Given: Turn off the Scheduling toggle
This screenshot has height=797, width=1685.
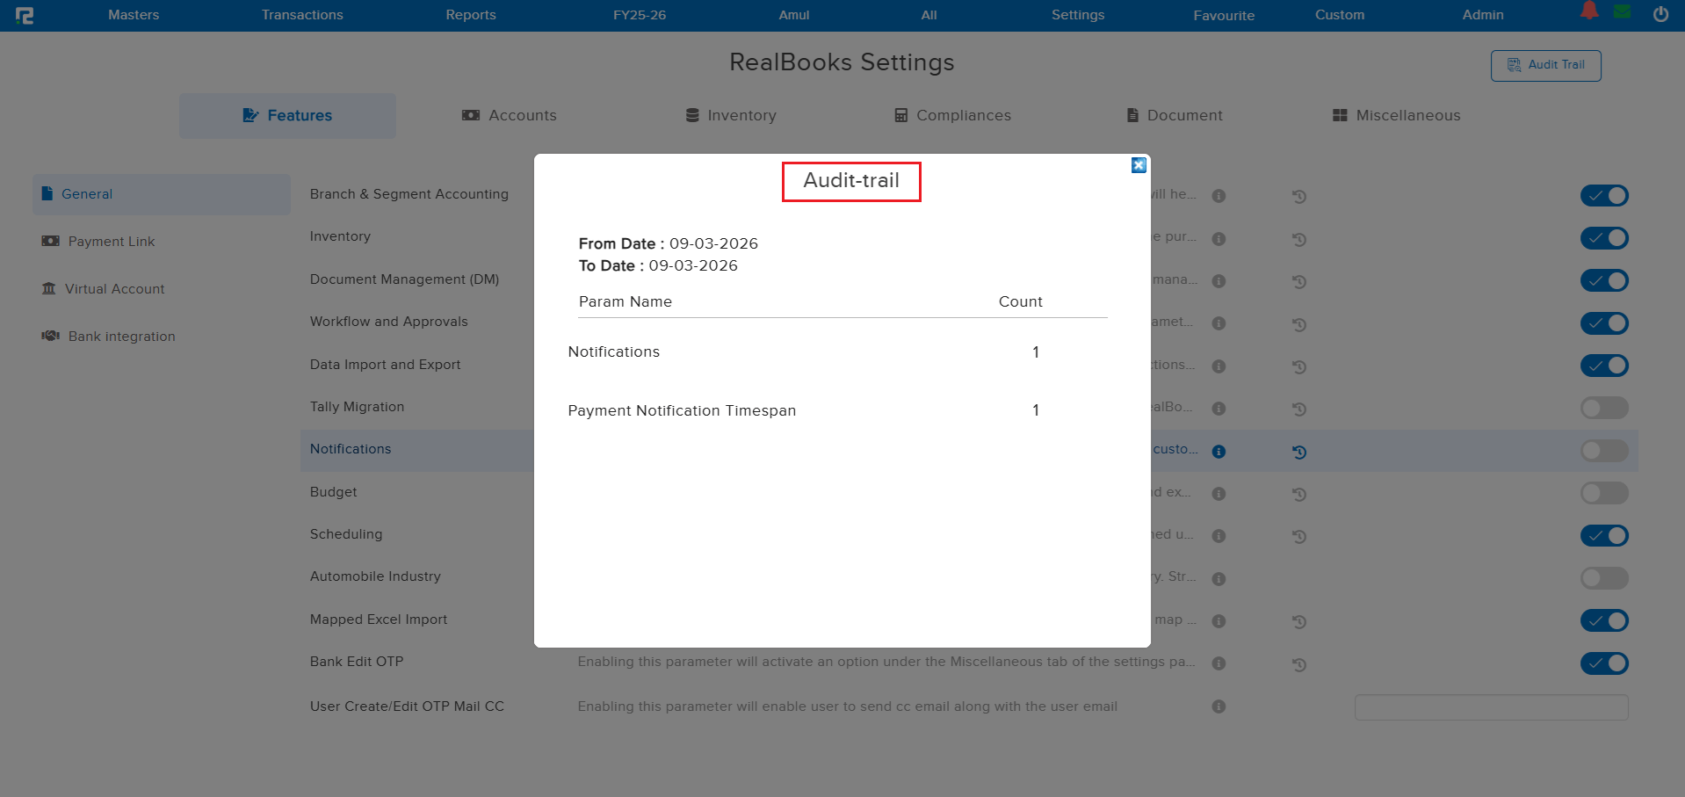Looking at the screenshot, I should coord(1603,535).
